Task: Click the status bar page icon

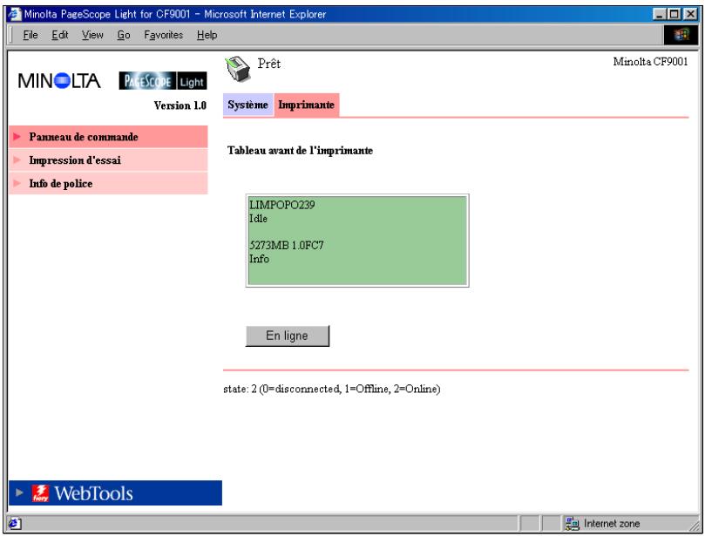Action: point(14,524)
